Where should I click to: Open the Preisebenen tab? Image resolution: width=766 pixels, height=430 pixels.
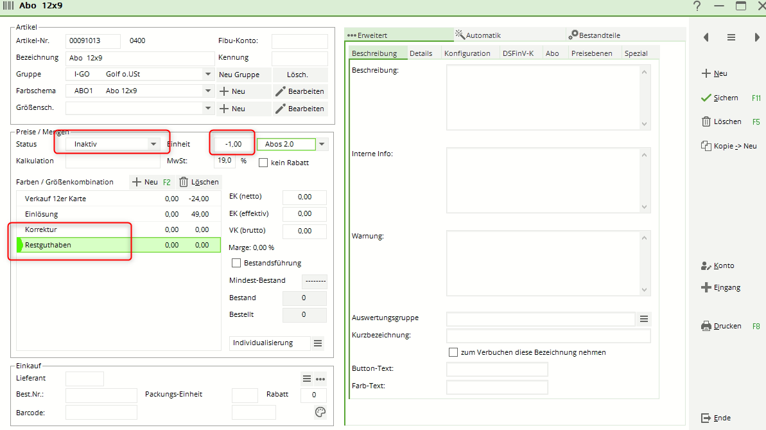[x=591, y=53]
